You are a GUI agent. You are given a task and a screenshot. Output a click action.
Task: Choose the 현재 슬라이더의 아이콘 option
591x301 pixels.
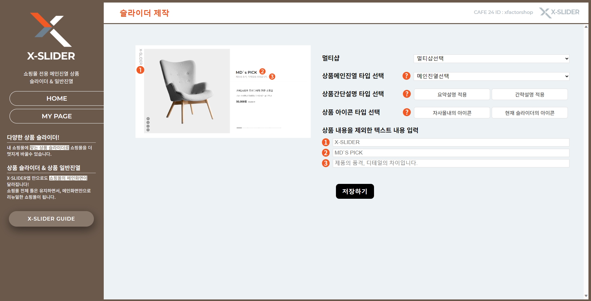coord(529,113)
